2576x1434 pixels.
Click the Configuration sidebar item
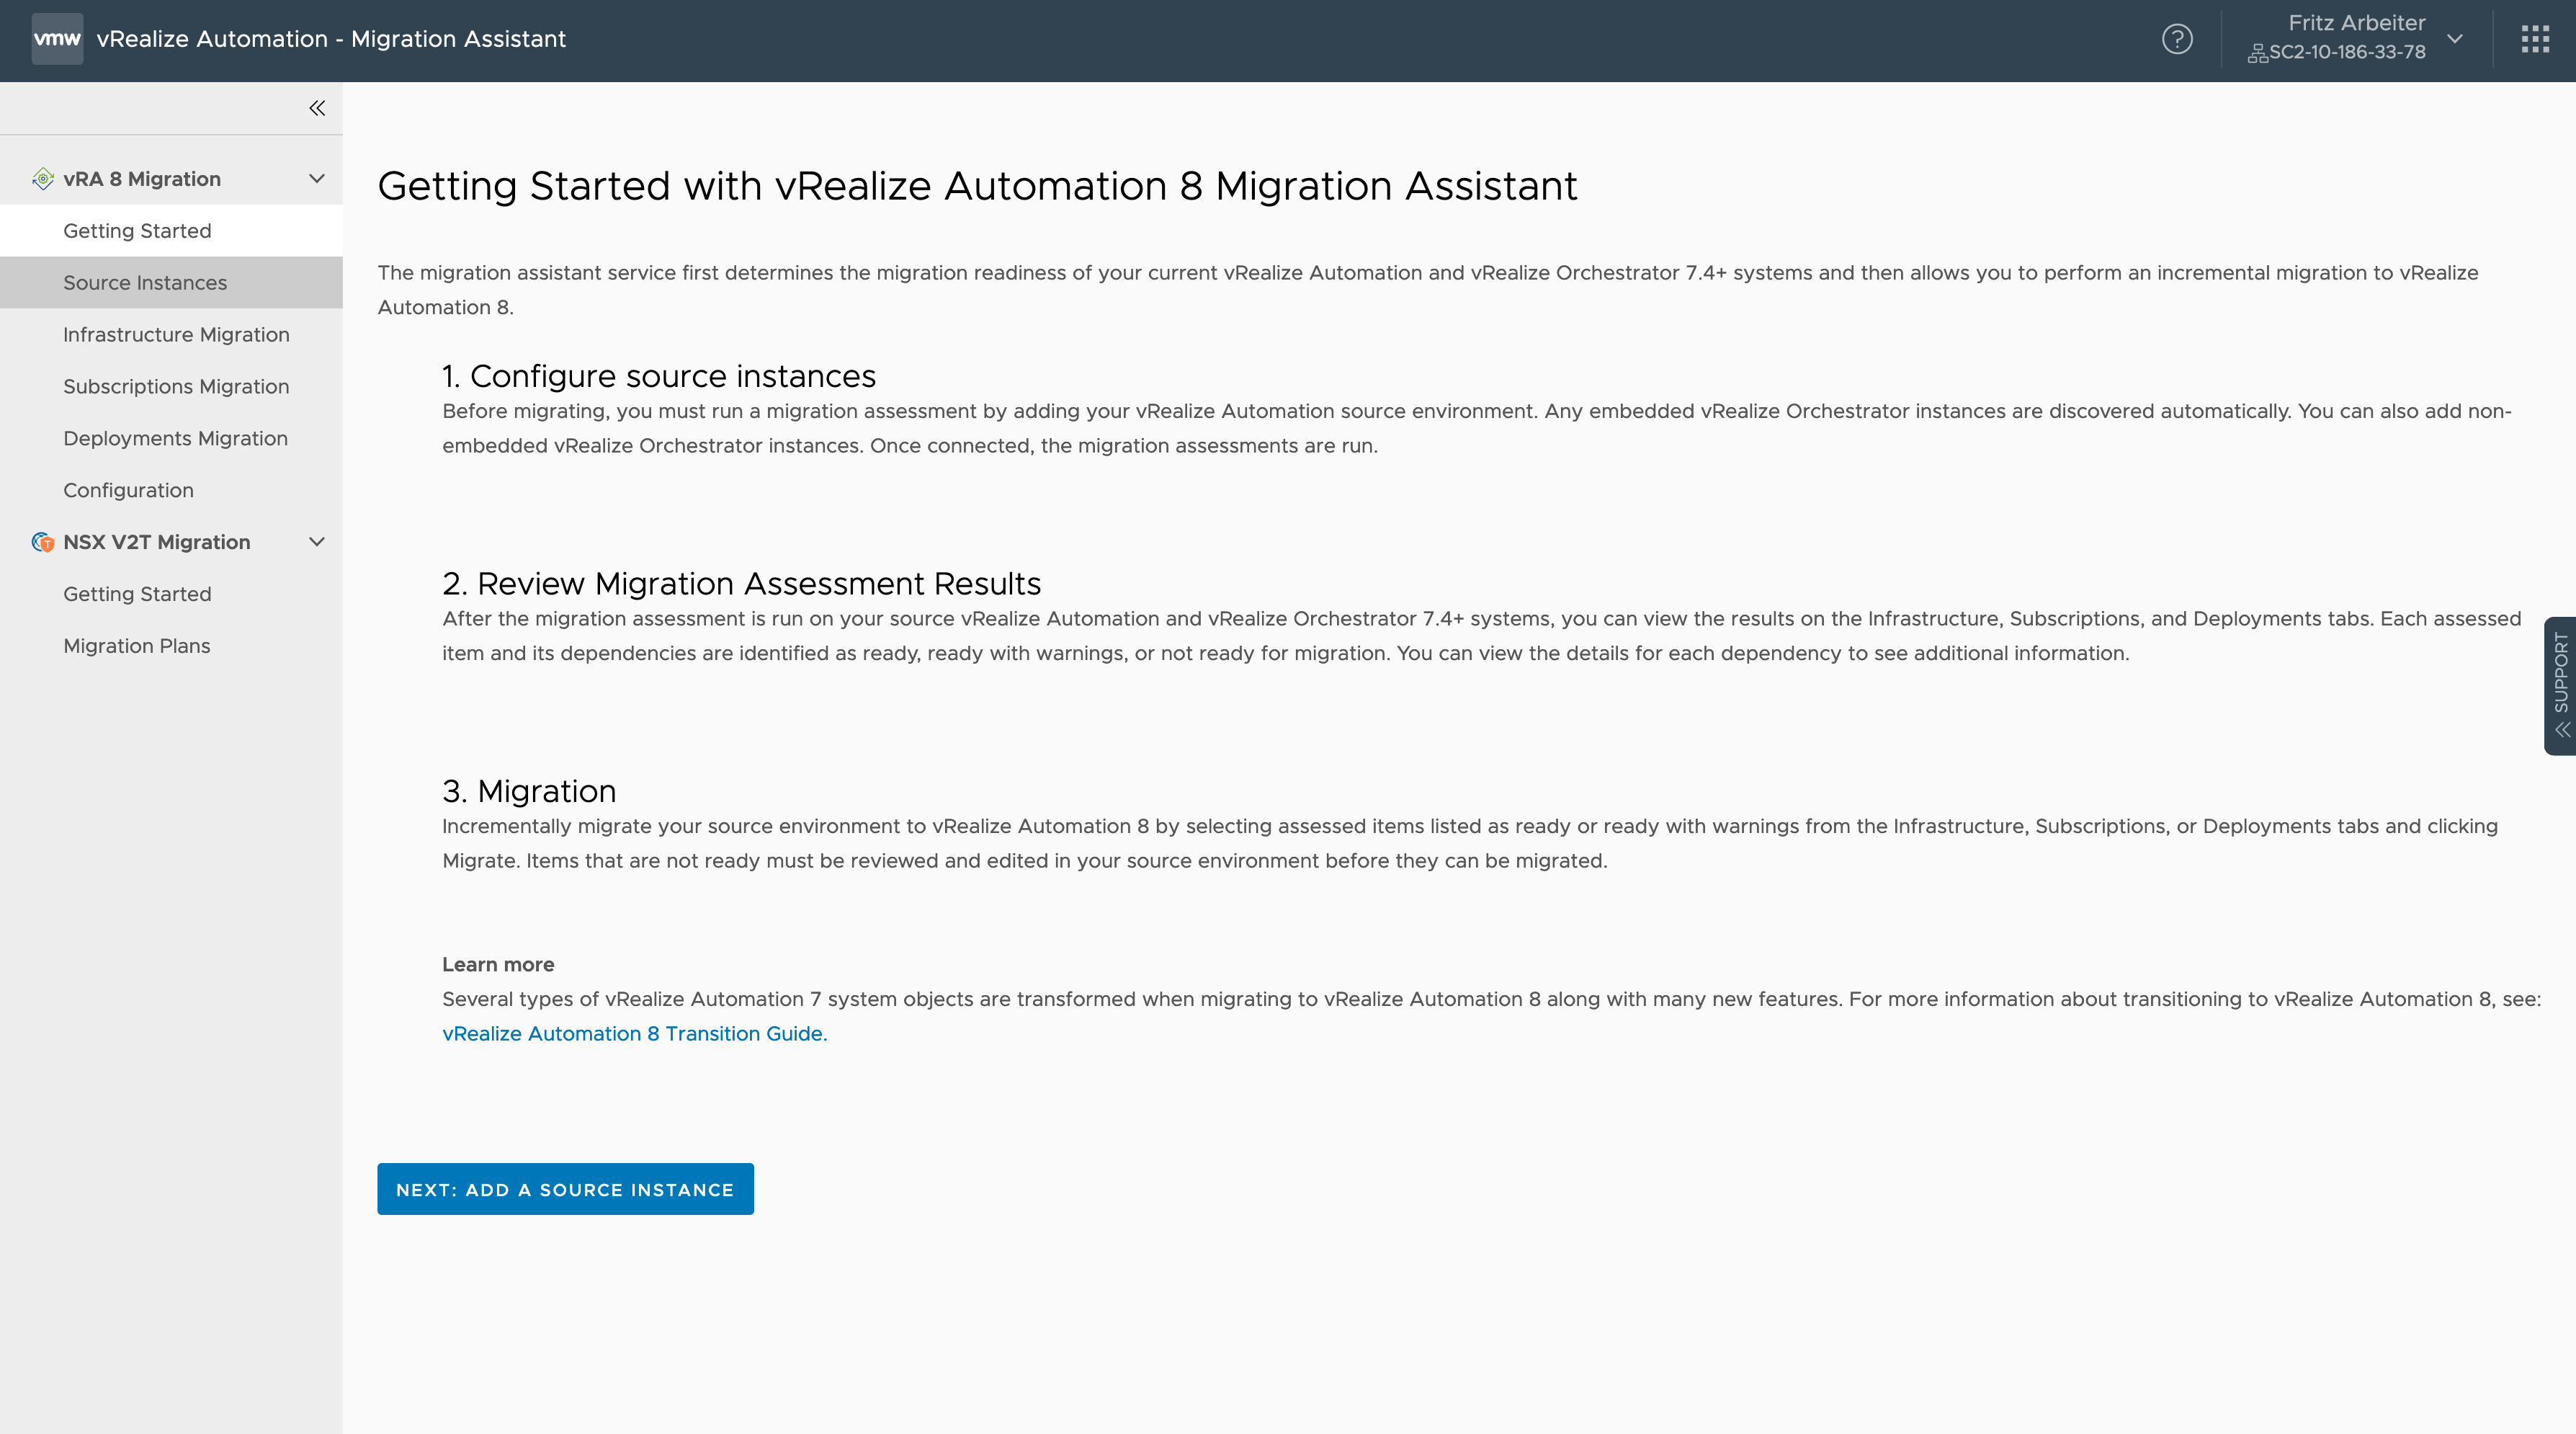pos(127,489)
